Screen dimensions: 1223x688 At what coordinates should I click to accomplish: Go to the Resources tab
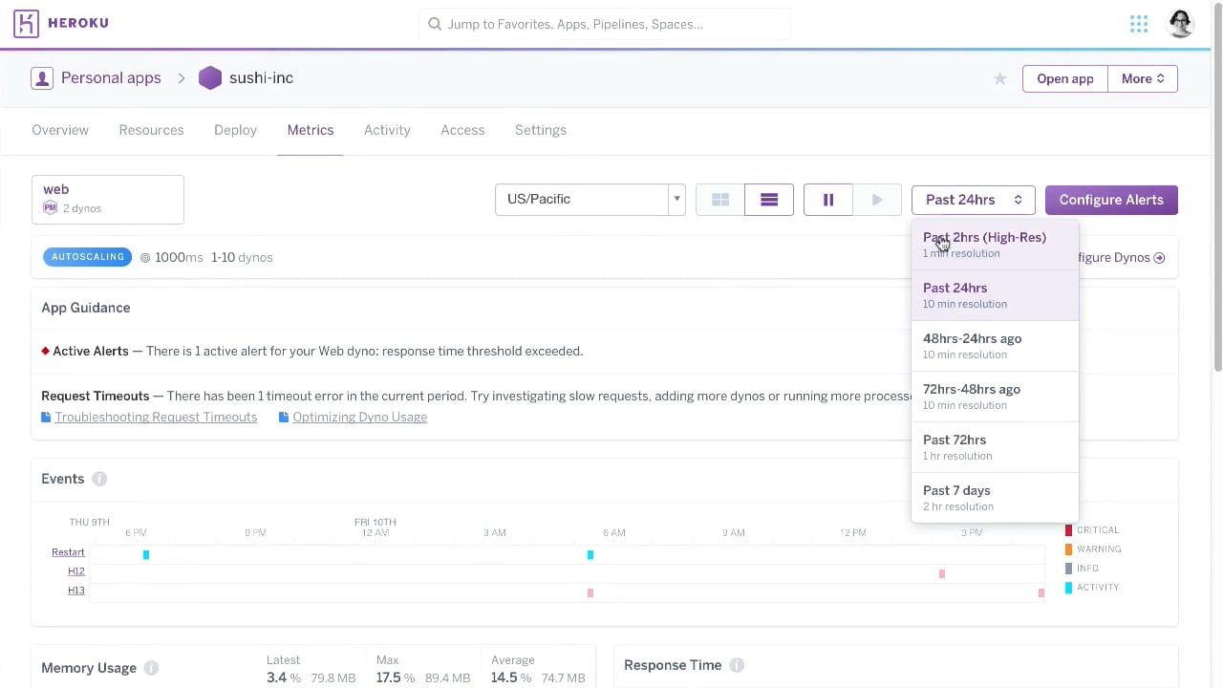(x=151, y=130)
